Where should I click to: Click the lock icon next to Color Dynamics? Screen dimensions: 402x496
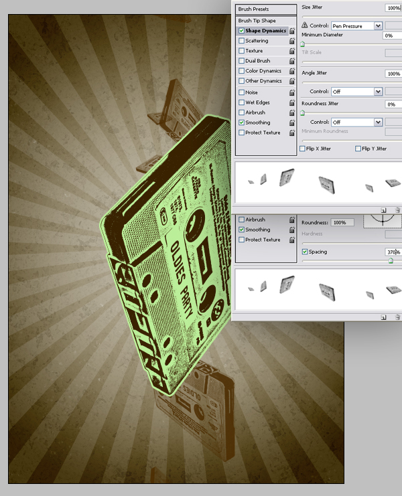point(292,71)
